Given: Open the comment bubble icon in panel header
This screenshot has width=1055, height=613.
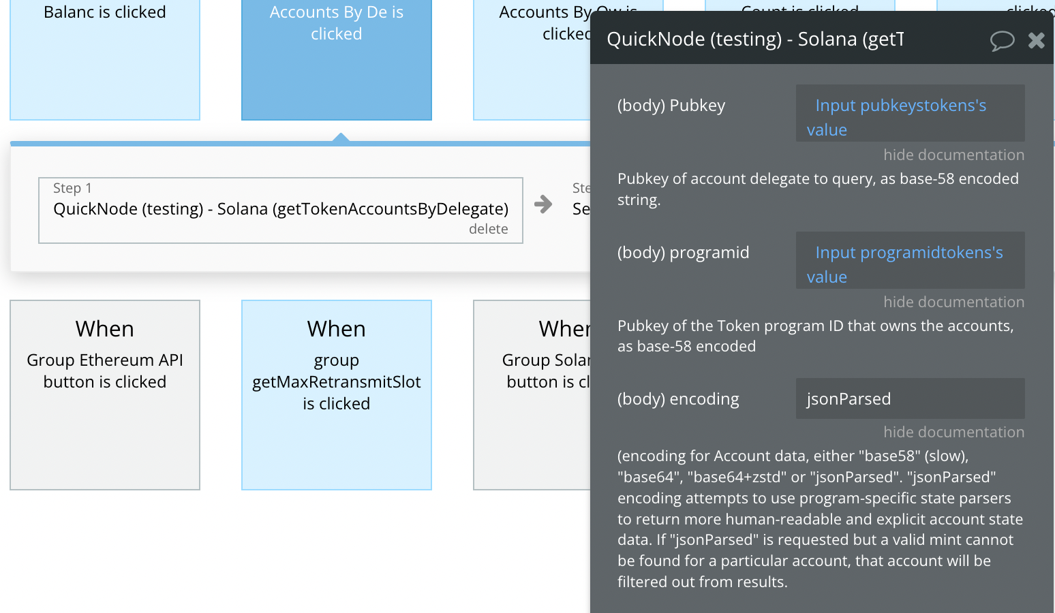Looking at the screenshot, I should tap(1002, 41).
